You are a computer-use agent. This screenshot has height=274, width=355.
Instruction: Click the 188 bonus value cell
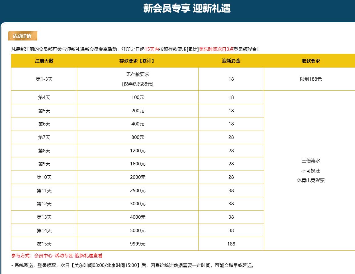[x=231, y=244]
